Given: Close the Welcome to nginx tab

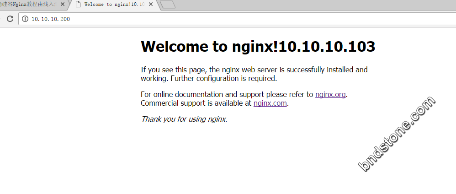Looking at the screenshot, I should (x=151, y=5).
